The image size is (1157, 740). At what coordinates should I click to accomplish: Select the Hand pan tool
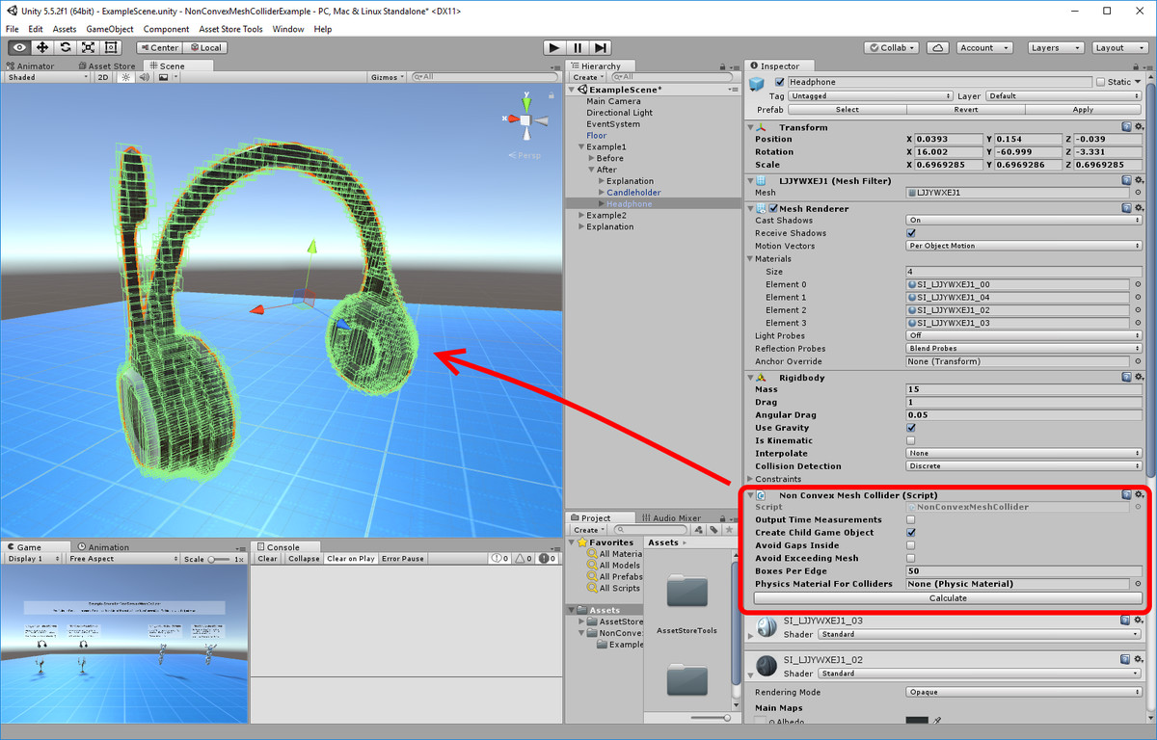(18, 47)
